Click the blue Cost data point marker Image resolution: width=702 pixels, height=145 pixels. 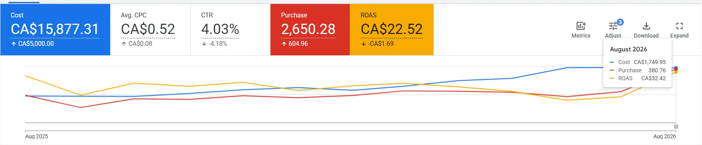pyautogui.click(x=676, y=68)
